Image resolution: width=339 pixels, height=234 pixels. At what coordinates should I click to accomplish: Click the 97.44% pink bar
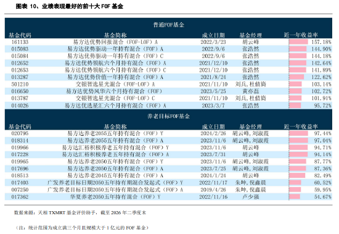click(298, 133)
